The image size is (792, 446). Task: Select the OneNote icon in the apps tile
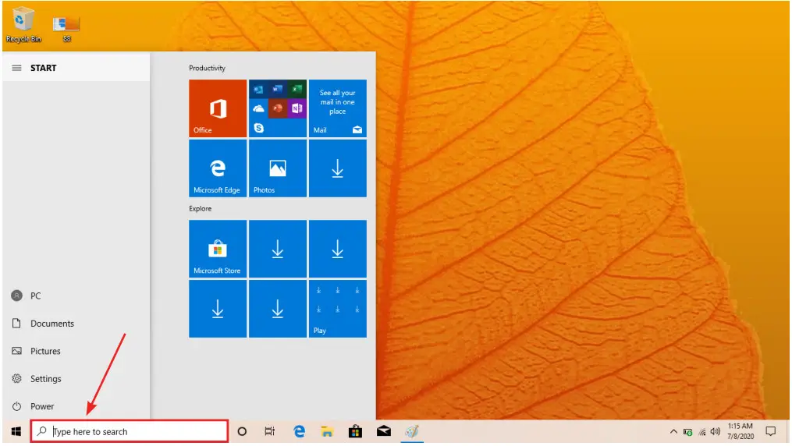(x=297, y=108)
